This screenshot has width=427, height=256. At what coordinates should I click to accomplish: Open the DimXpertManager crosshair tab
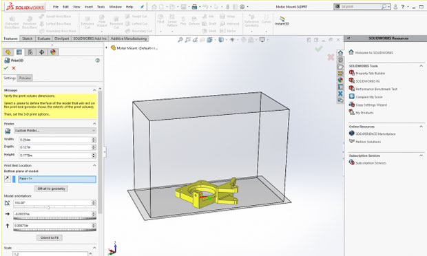click(41, 52)
